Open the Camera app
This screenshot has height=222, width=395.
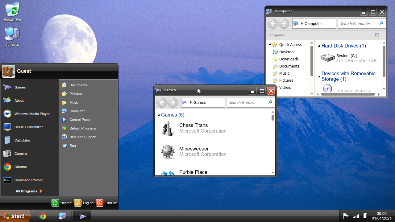click(x=20, y=153)
